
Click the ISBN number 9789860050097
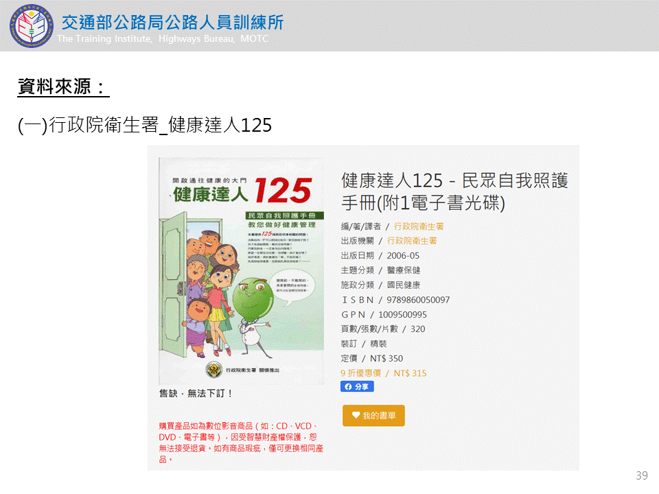tap(418, 300)
